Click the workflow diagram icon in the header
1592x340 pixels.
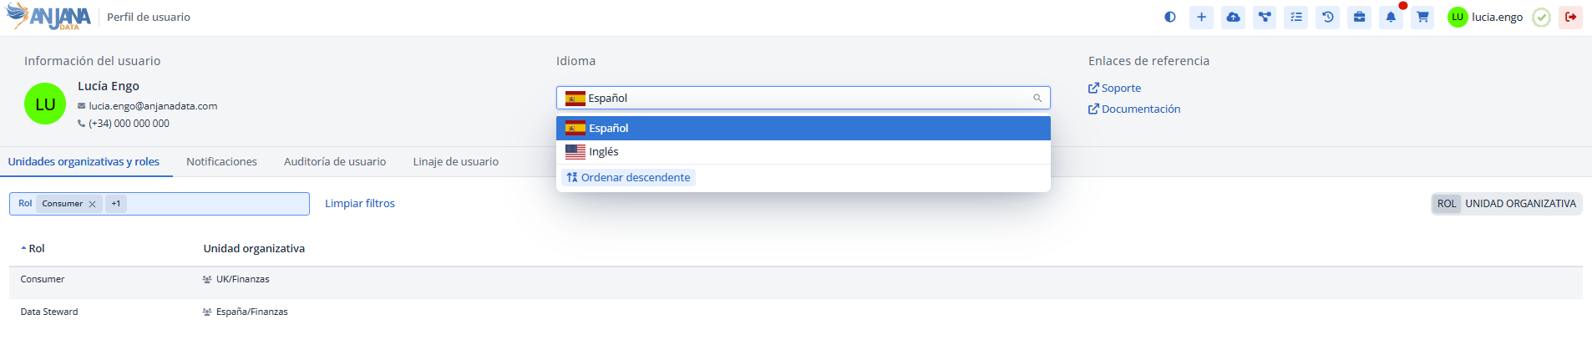coord(1265,17)
